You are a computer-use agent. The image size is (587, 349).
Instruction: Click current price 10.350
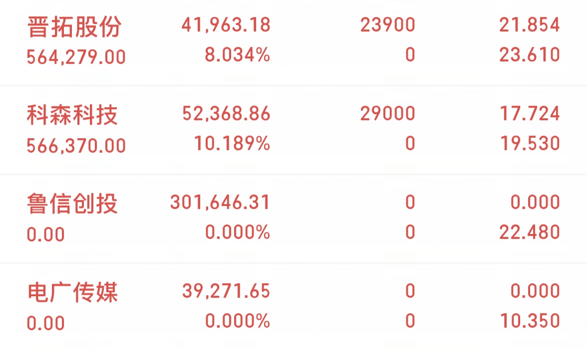(529, 321)
